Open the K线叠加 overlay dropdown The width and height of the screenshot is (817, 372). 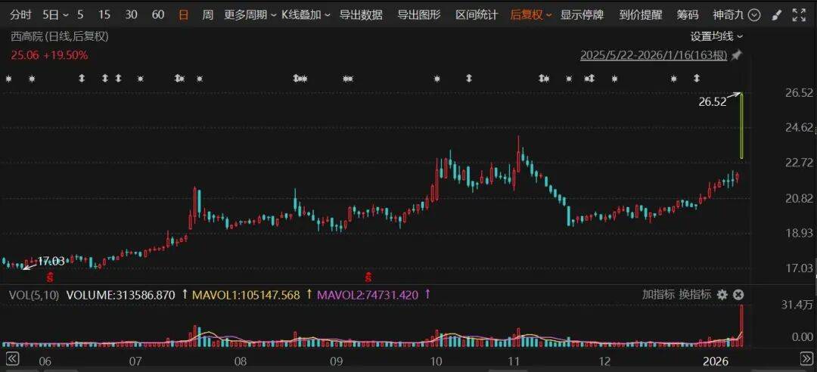pyautogui.click(x=306, y=14)
